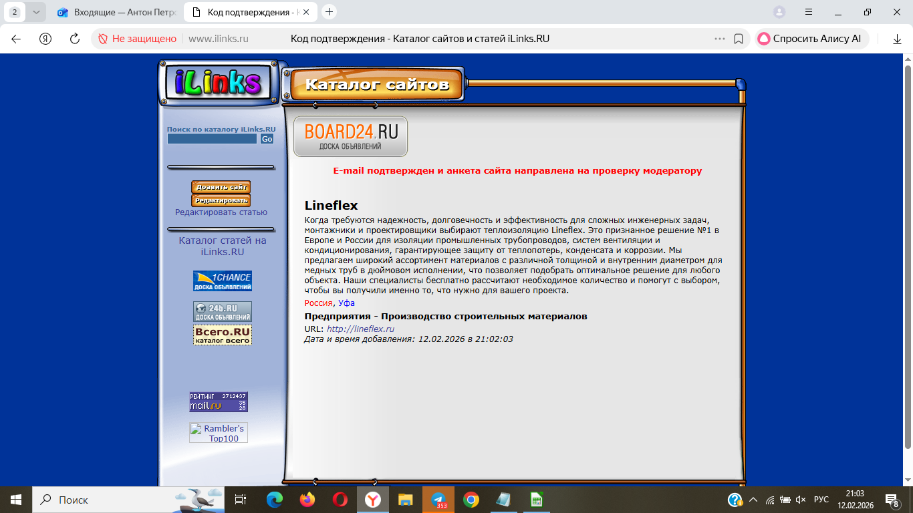
Task: Launch Firefox from the taskbar
Action: coord(307,500)
